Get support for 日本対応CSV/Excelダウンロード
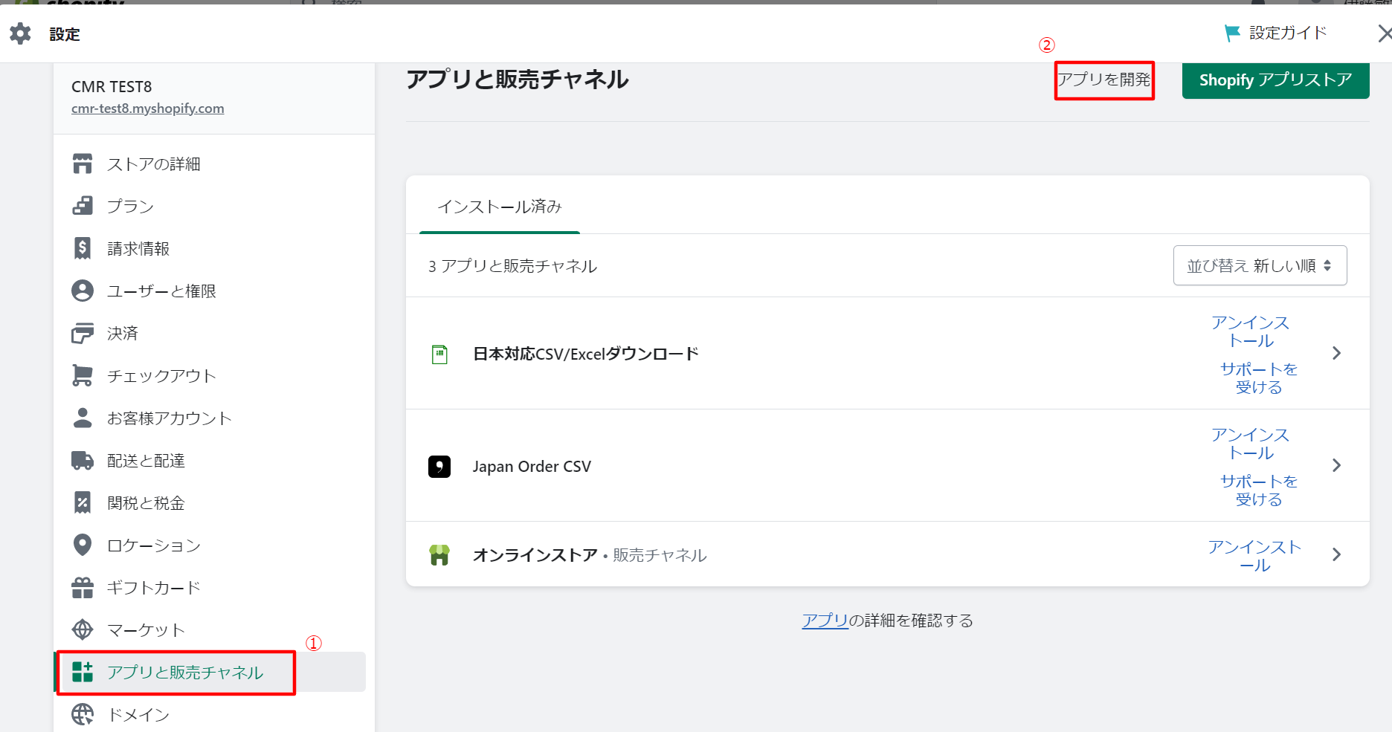 coord(1259,378)
